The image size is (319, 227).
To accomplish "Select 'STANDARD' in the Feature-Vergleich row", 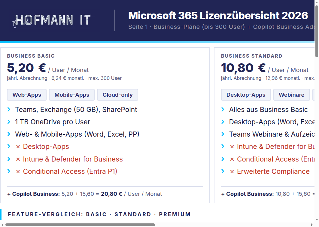I will tap(133, 214).
